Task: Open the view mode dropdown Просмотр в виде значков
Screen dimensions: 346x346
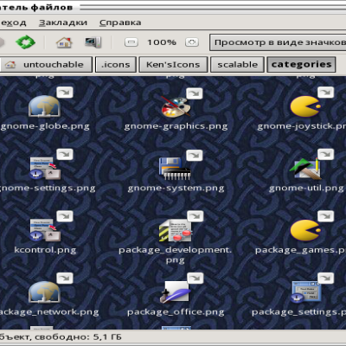Action: 278,42
